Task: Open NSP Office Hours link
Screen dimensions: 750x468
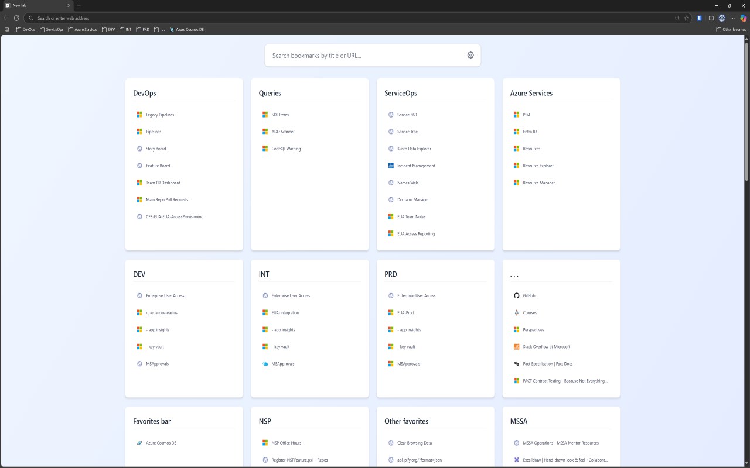Action: tap(287, 443)
